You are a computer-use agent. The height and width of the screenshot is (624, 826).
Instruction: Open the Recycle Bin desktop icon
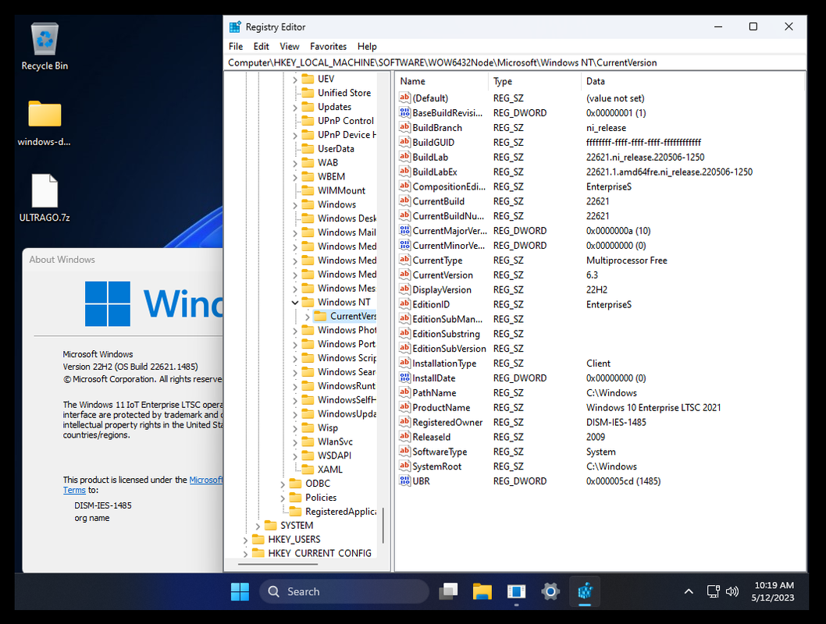tap(45, 46)
